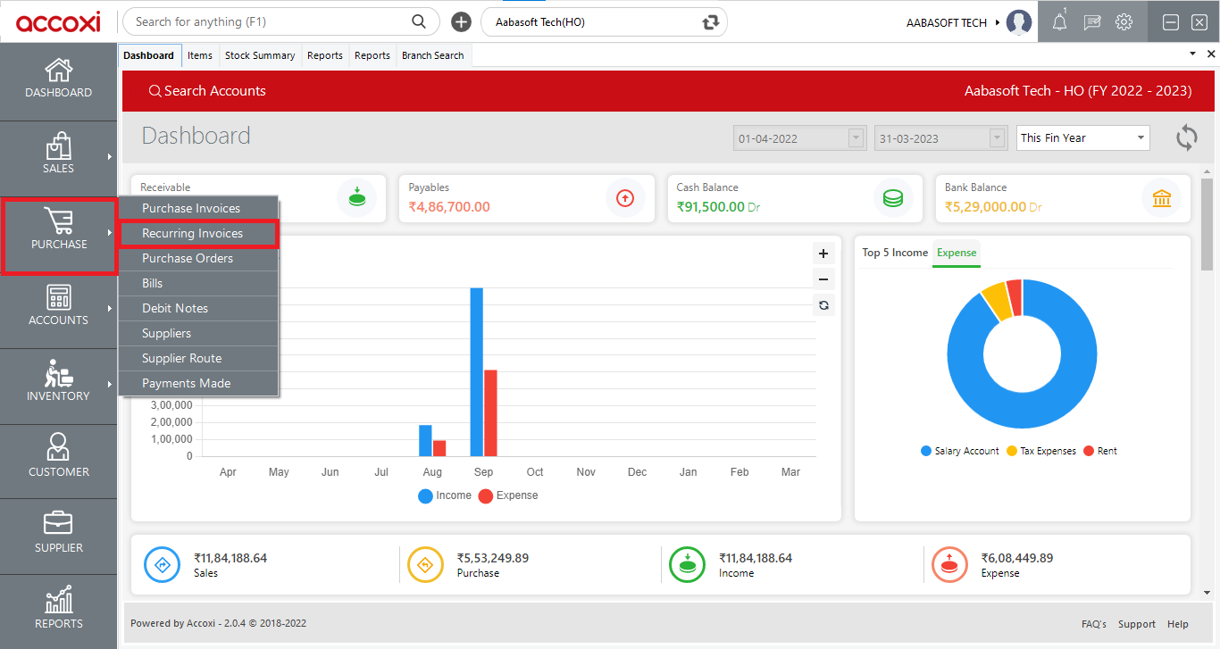Open the settings gear icon
1220x649 pixels.
[1124, 22]
